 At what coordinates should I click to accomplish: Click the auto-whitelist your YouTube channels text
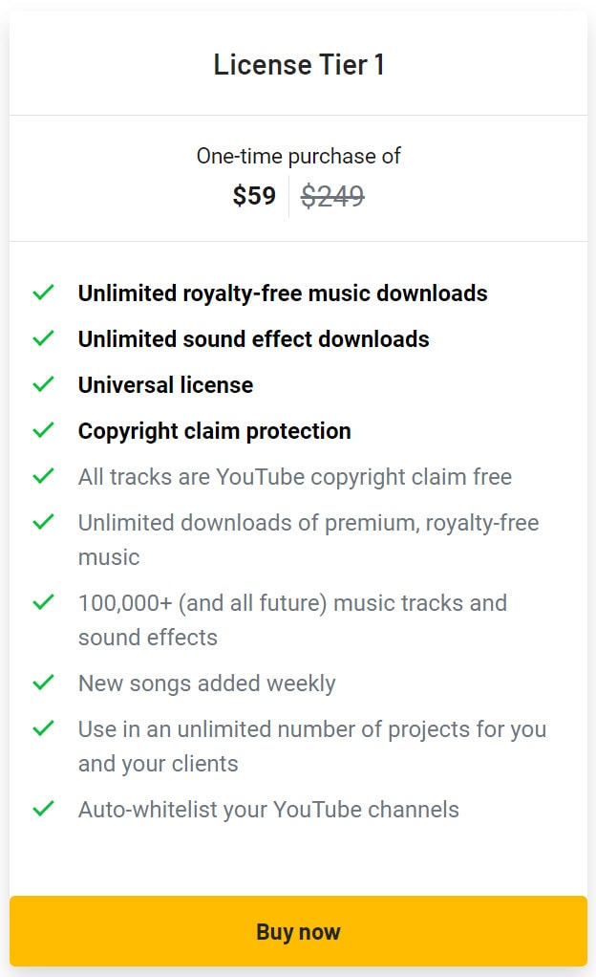(x=267, y=809)
